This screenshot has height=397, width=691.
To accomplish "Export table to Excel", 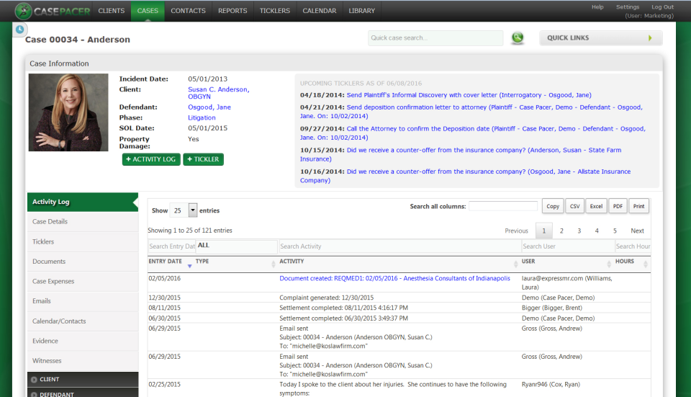I will coord(596,206).
